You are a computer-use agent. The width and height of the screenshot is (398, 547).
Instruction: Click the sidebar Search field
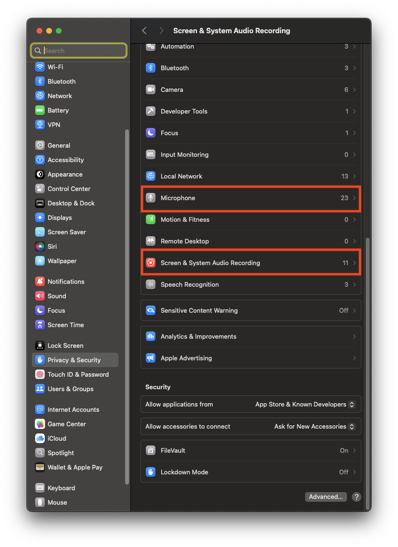pos(78,51)
